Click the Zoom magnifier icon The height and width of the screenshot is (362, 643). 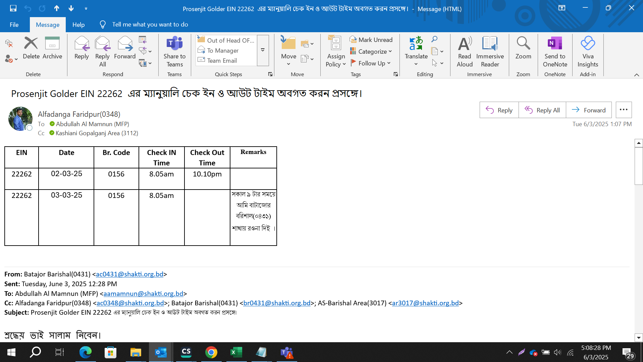pos(523,48)
